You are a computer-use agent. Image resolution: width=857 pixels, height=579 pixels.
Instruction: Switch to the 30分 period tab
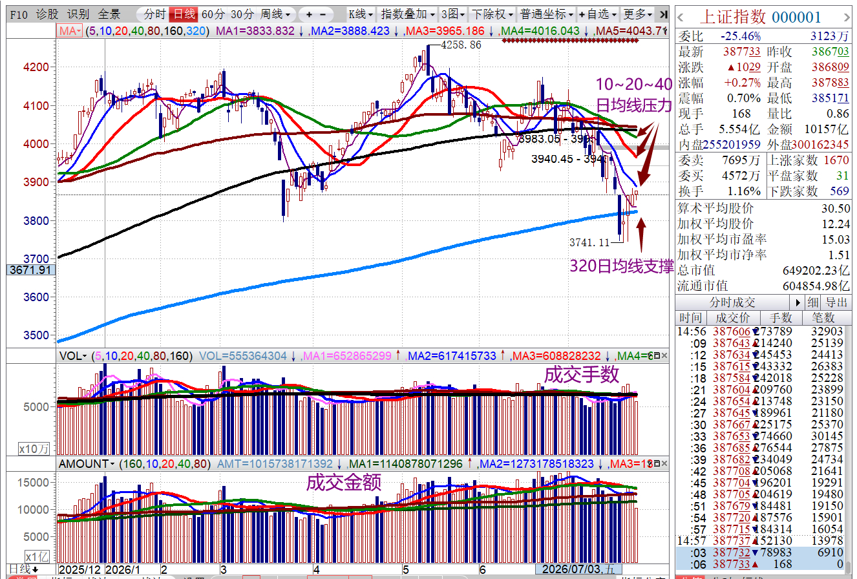[x=242, y=14]
